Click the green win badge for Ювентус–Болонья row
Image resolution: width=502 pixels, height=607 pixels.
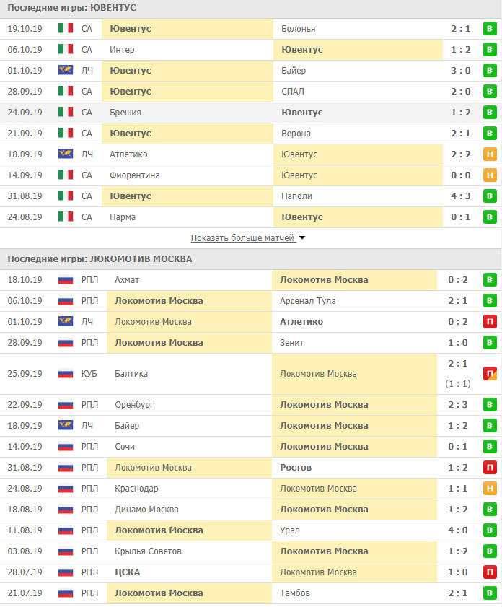click(x=490, y=29)
